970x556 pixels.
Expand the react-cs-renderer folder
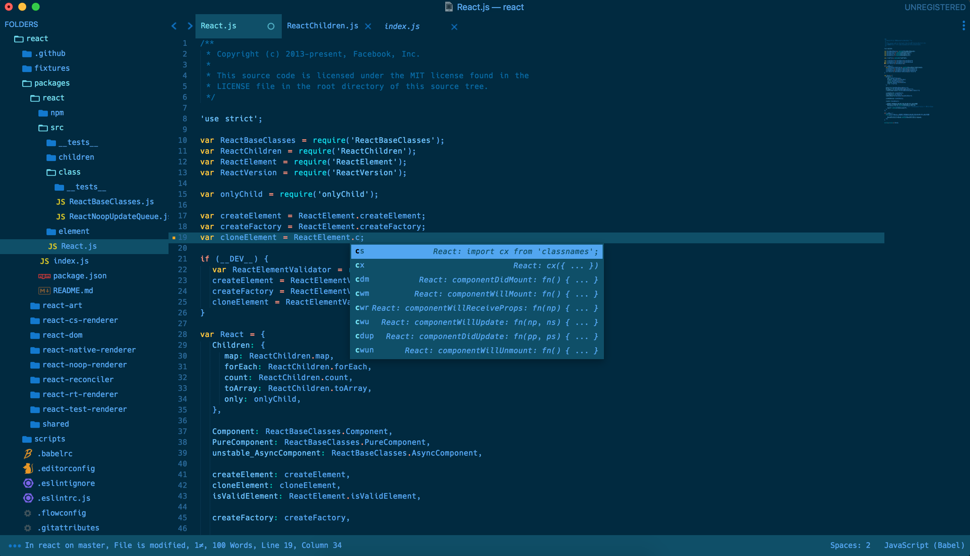click(74, 320)
